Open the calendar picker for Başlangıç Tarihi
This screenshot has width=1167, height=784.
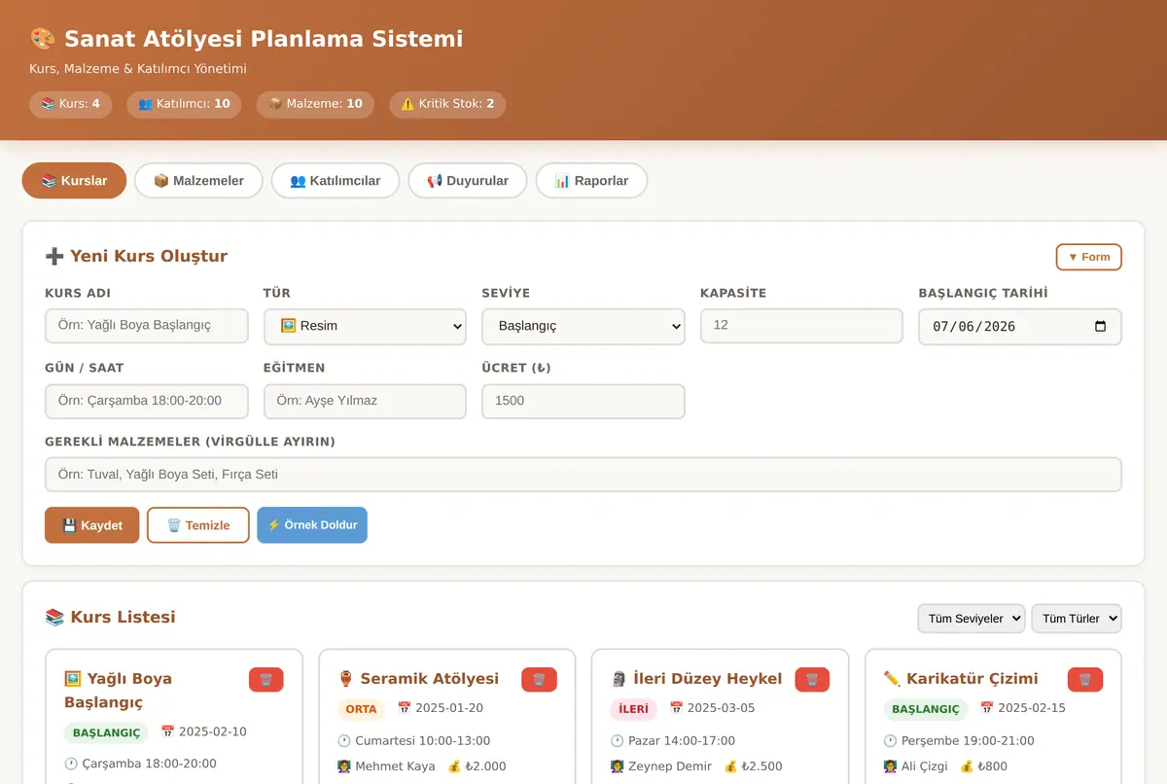tap(1100, 327)
